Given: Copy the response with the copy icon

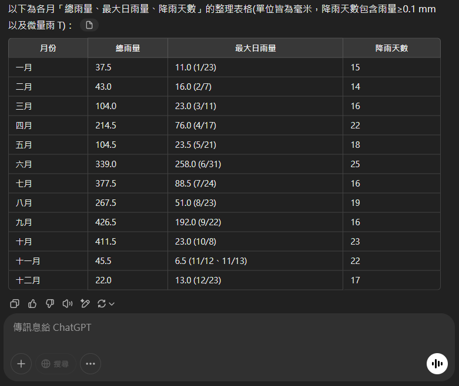Looking at the screenshot, I should pos(15,304).
